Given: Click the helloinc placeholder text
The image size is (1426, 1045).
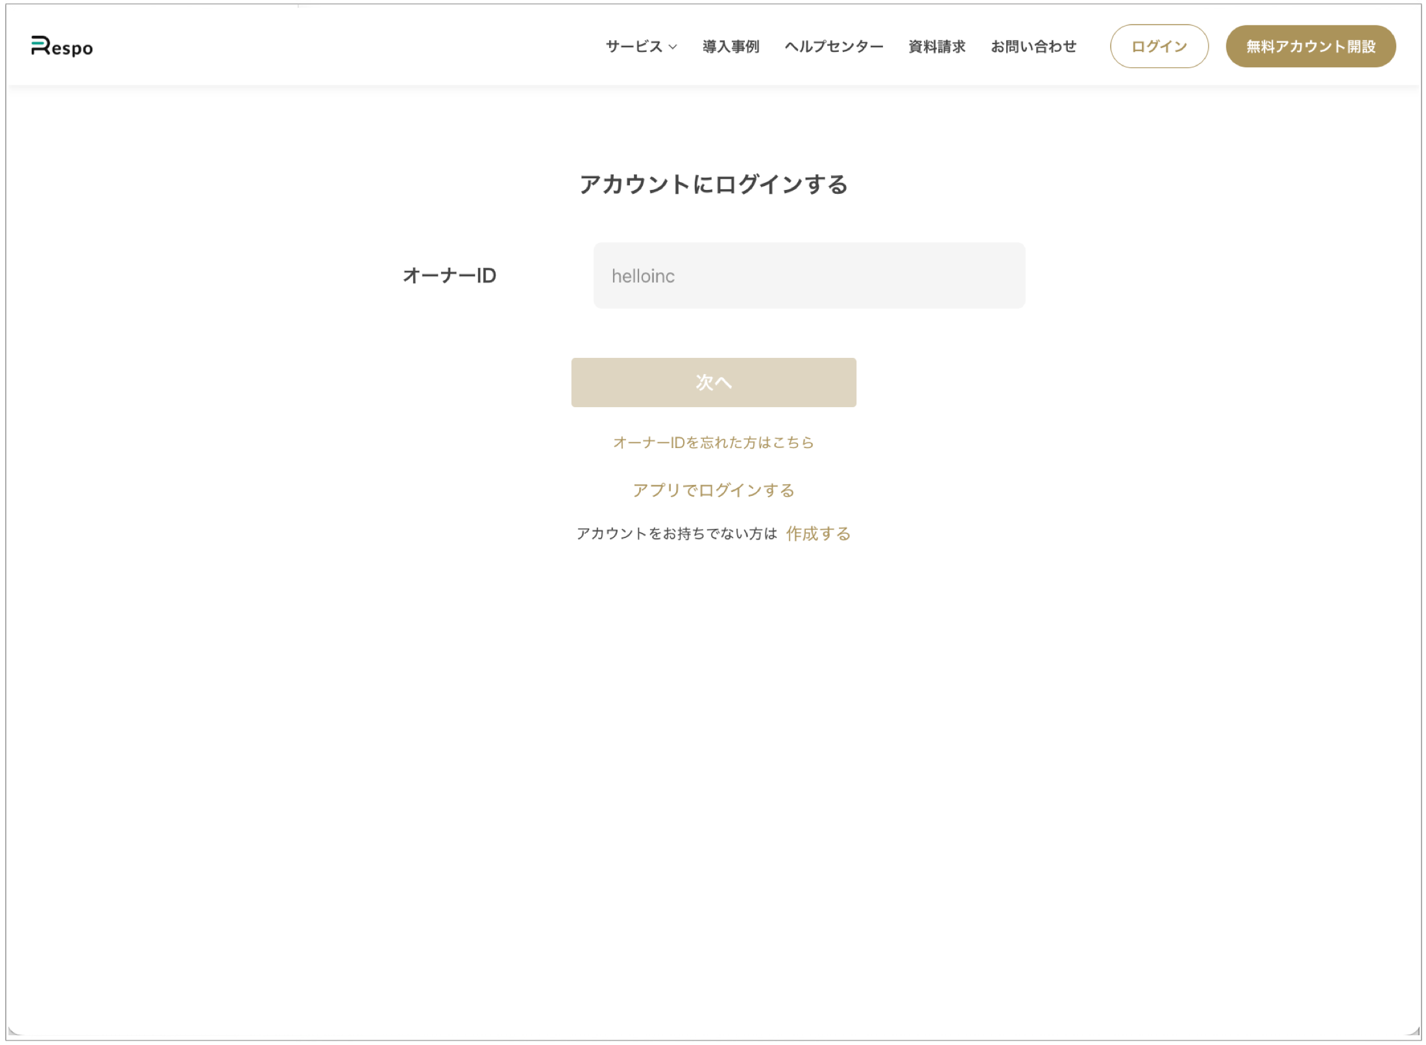Looking at the screenshot, I should point(643,276).
